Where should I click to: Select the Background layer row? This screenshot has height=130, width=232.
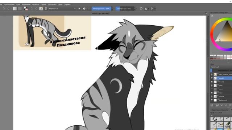(221, 100)
